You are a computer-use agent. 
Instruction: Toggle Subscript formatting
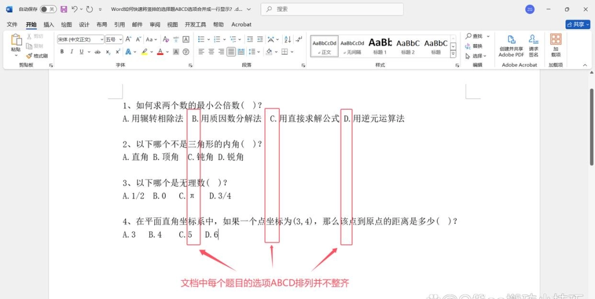click(108, 52)
